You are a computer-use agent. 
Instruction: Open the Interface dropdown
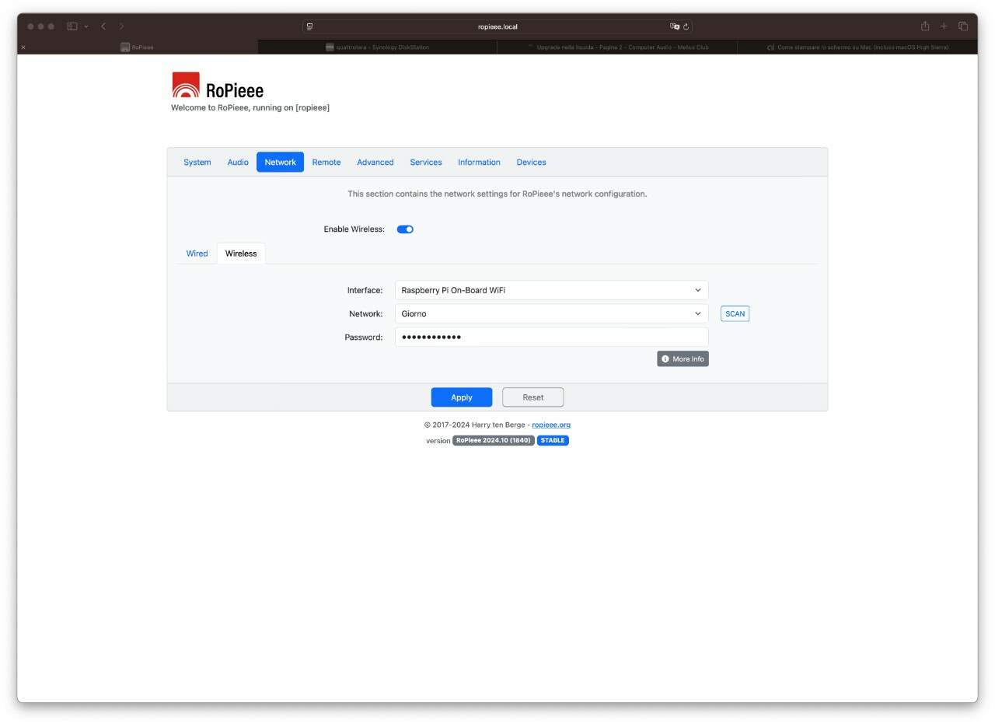coord(552,290)
